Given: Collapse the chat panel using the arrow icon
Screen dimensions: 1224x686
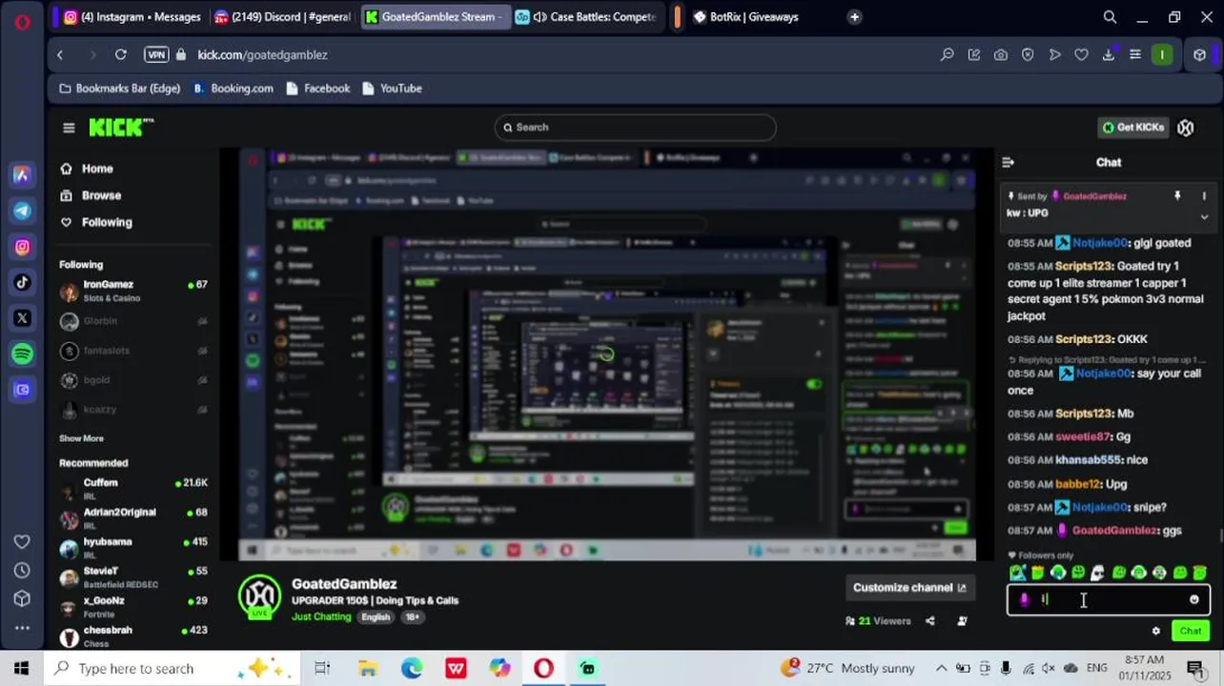Looking at the screenshot, I should coord(1008,162).
